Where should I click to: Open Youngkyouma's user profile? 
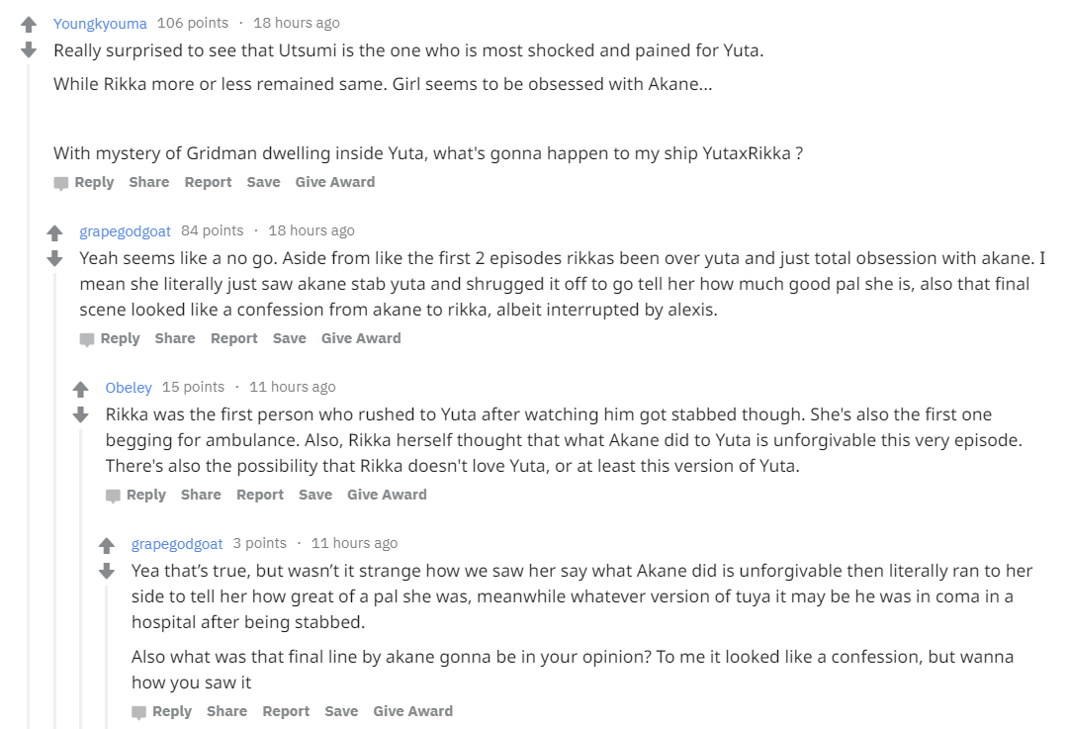(100, 23)
